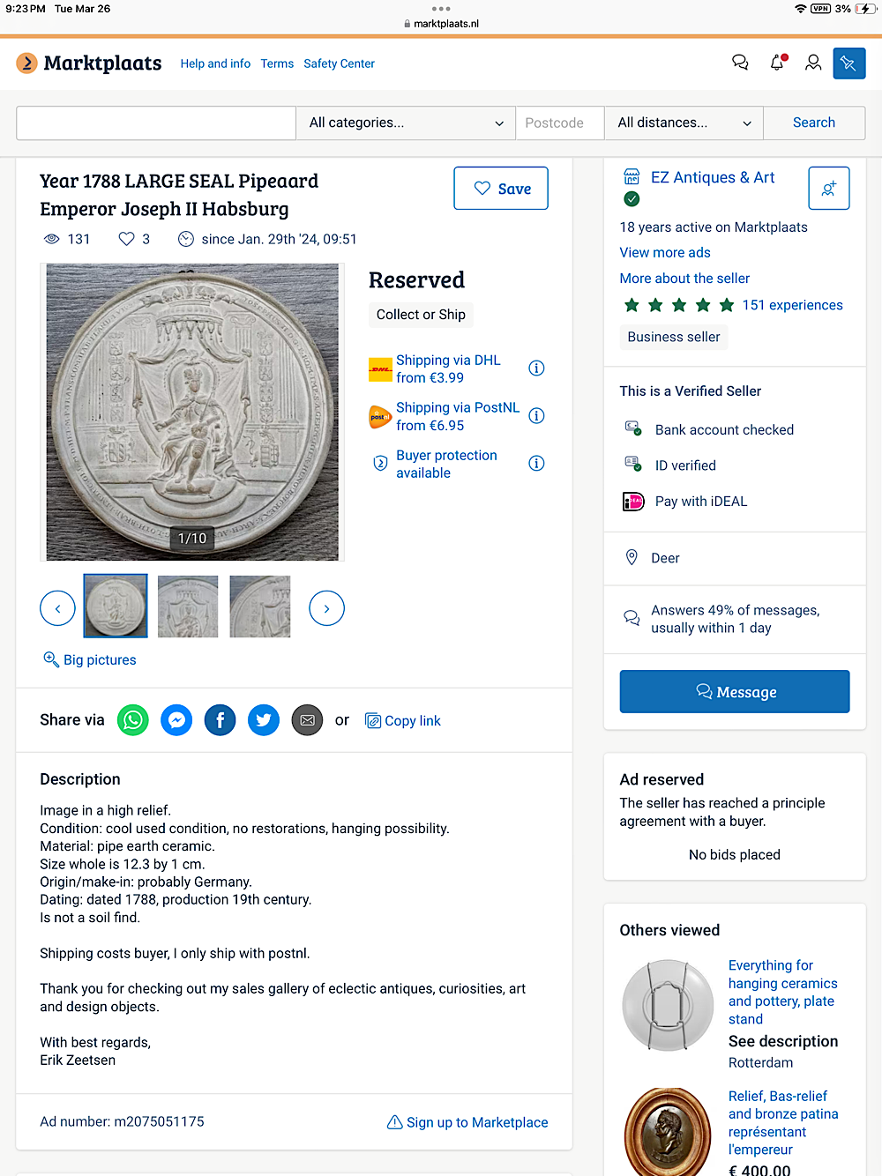Select the second seal thumbnail image
The image size is (882, 1176).
[x=188, y=607]
